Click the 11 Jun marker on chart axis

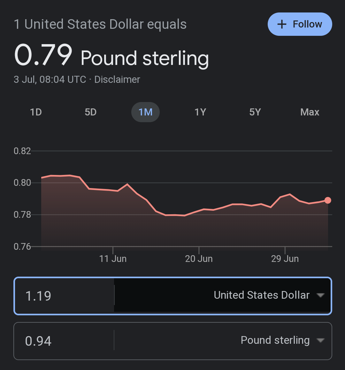pyautogui.click(x=113, y=259)
